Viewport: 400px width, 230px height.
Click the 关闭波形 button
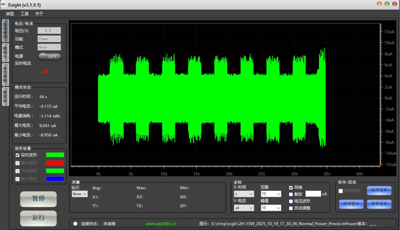tap(379, 190)
